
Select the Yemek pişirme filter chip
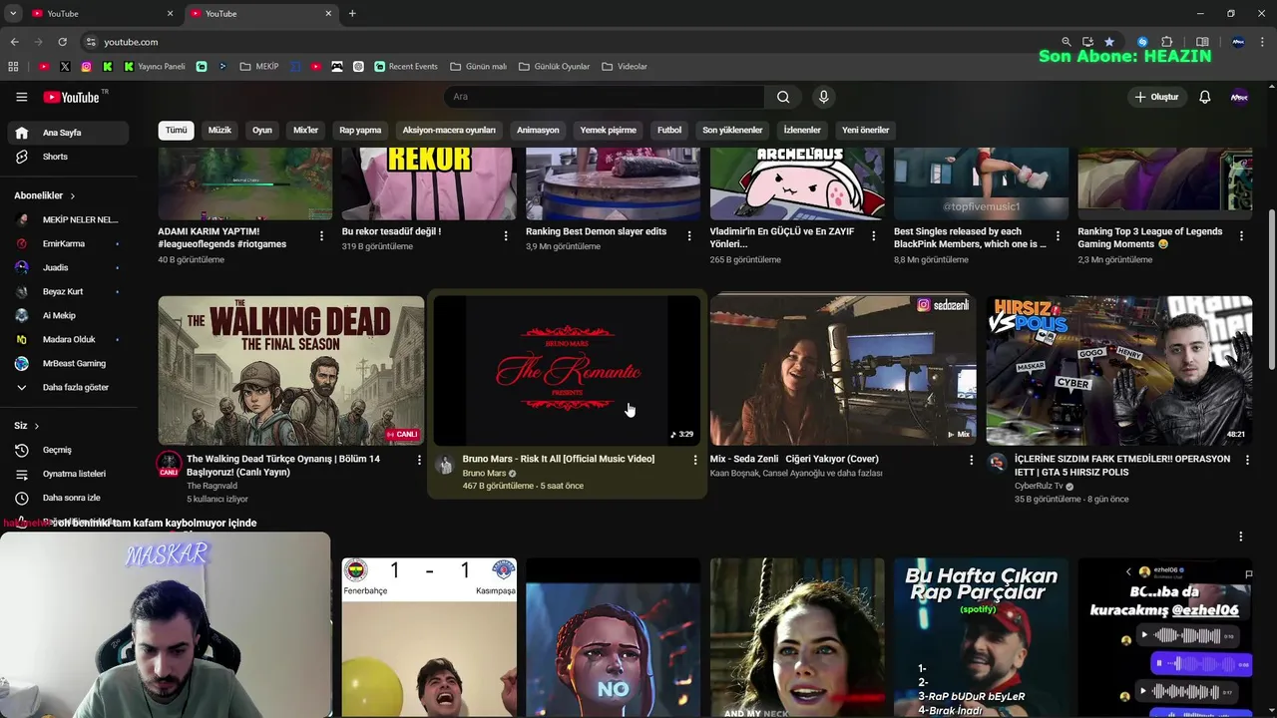[x=608, y=130]
